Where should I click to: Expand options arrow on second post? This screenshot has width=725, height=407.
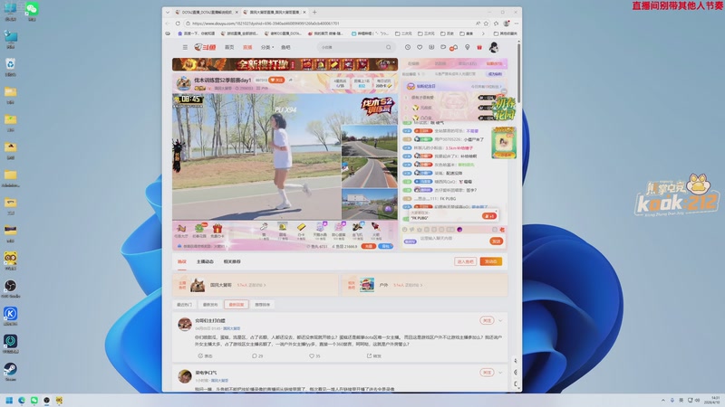click(500, 373)
